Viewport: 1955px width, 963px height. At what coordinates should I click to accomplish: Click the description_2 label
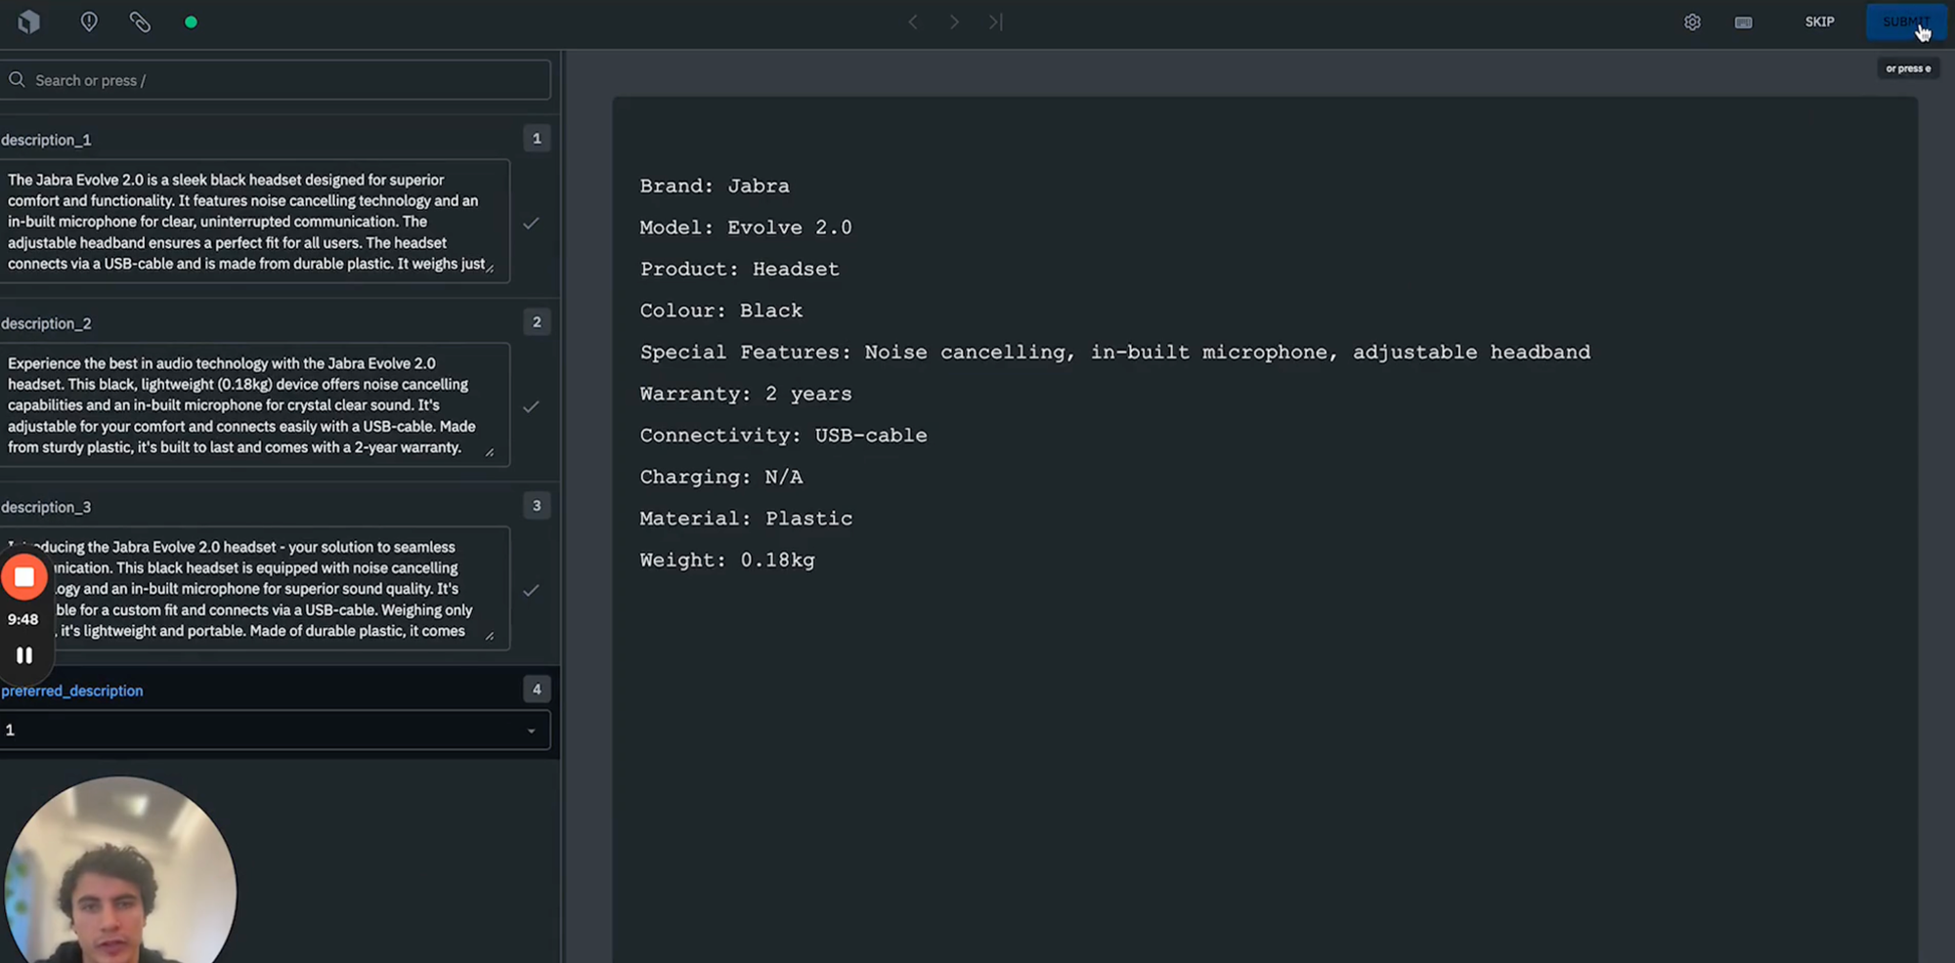click(x=46, y=323)
